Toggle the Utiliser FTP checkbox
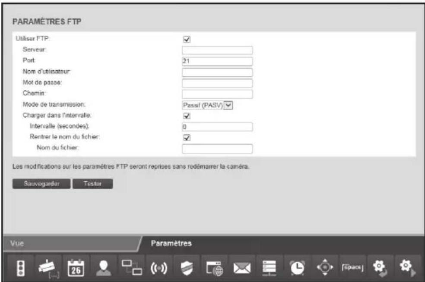The width and height of the screenshot is (425, 282). coord(187,40)
